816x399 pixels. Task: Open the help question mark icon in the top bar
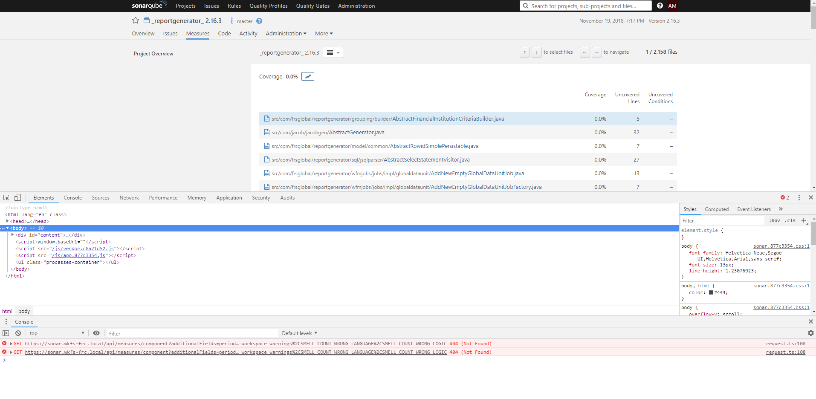tap(660, 6)
